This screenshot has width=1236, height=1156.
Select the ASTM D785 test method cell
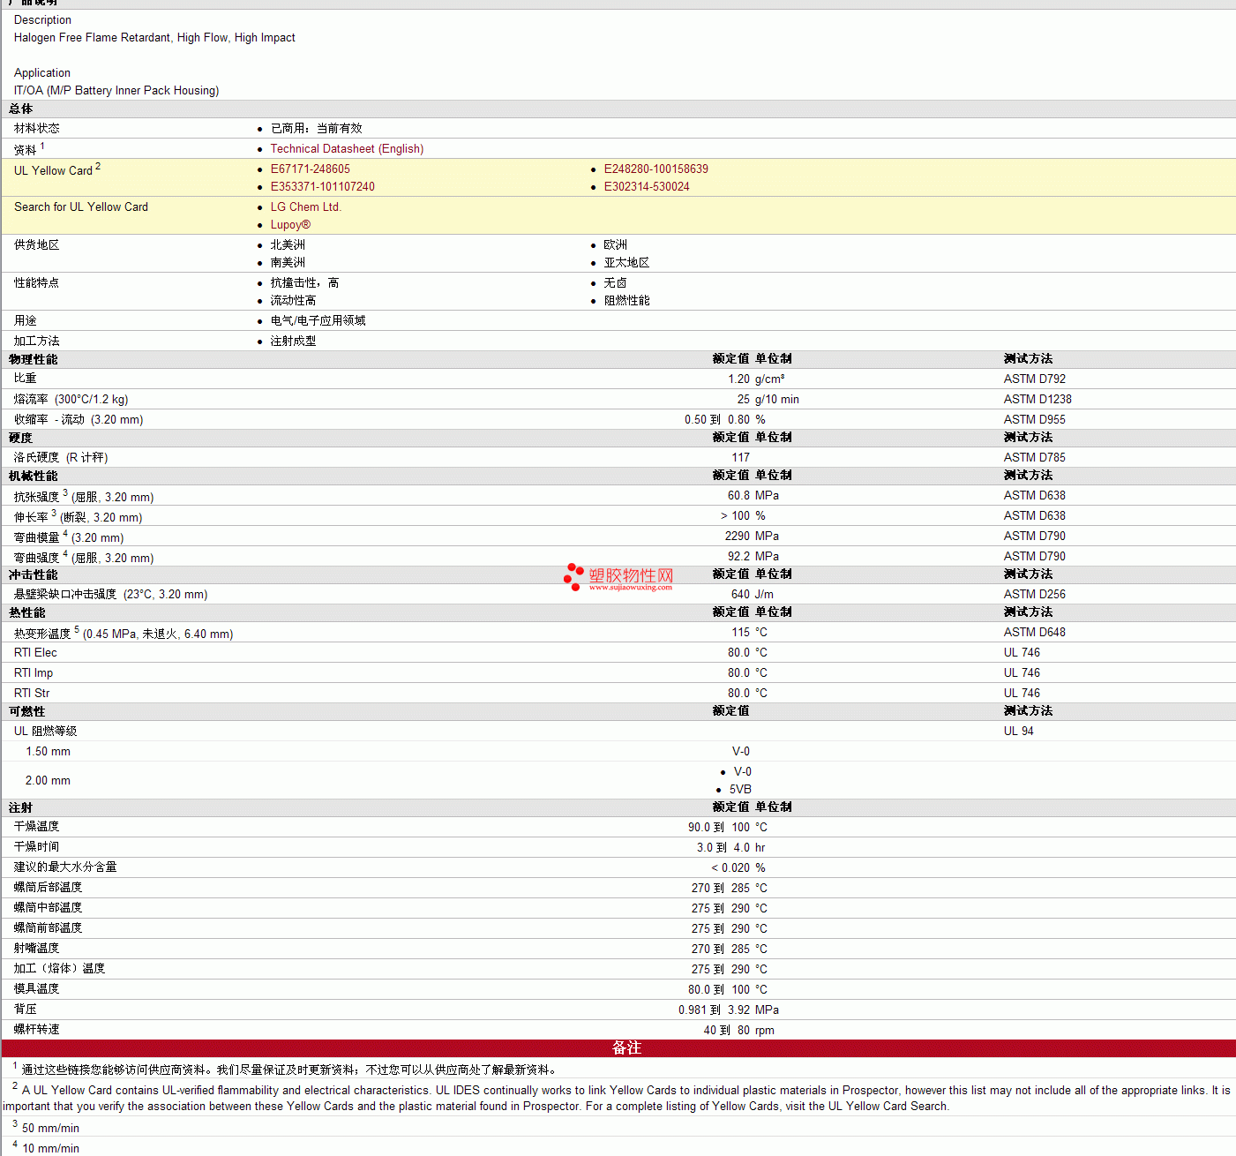click(x=1034, y=458)
